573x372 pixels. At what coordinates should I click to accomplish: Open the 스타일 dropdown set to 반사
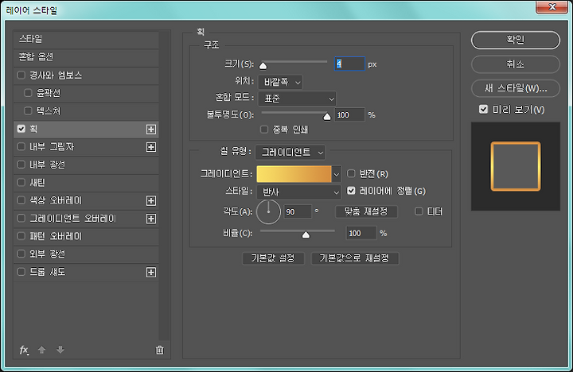pos(298,192)
